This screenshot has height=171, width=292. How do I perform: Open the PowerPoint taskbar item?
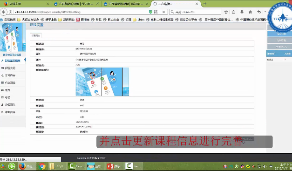115,166
